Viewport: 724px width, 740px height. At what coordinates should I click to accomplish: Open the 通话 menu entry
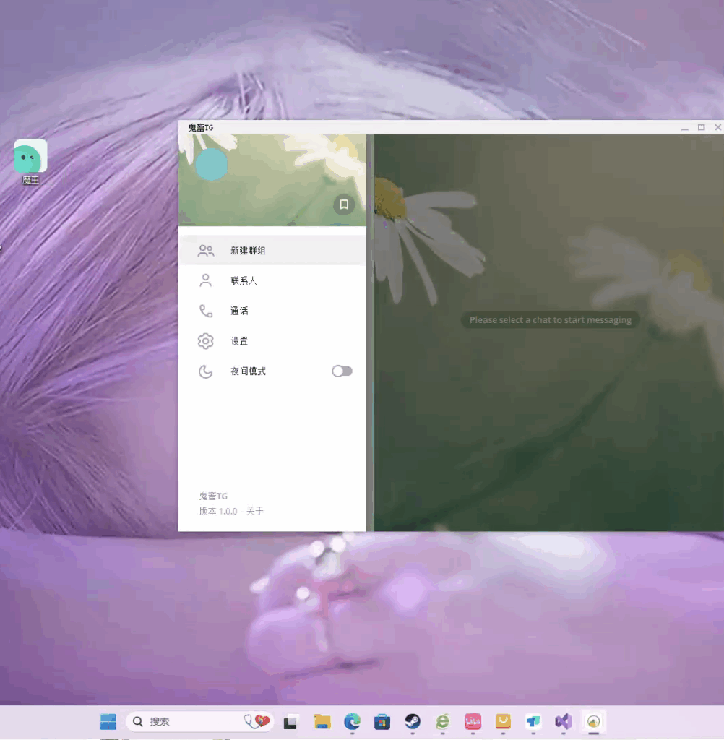(239, 310)
